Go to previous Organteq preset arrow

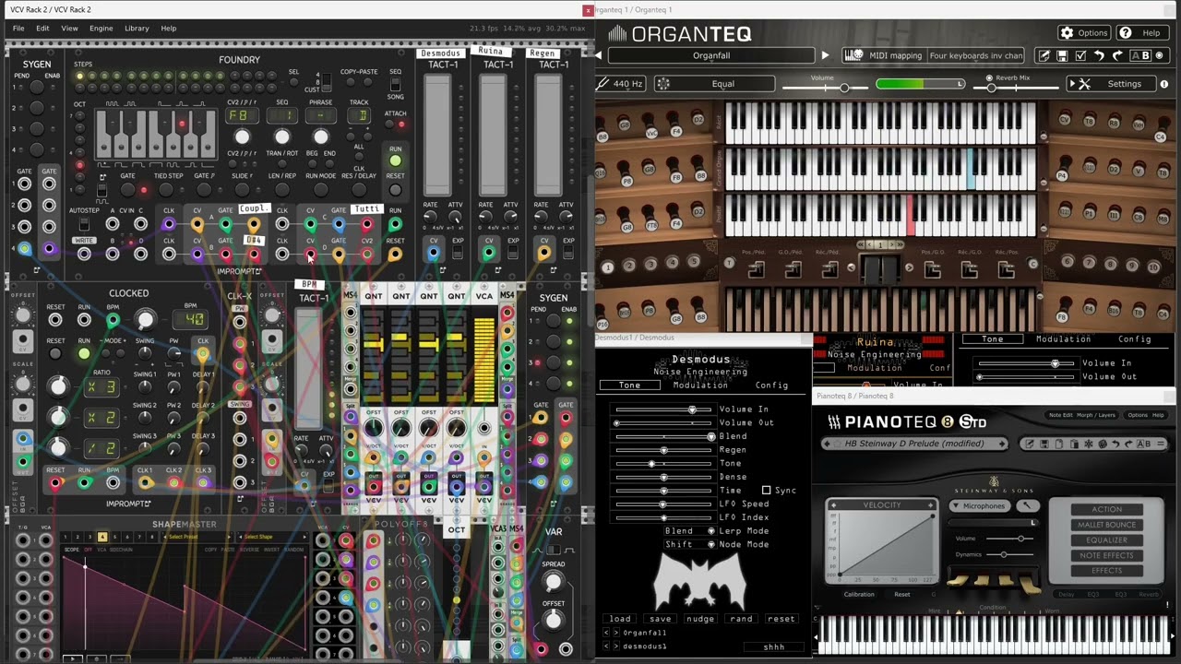(x=598, y=55)
